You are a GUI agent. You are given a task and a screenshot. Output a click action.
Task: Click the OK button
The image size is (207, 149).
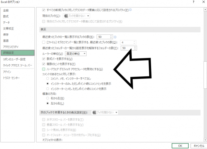(180, 146)
